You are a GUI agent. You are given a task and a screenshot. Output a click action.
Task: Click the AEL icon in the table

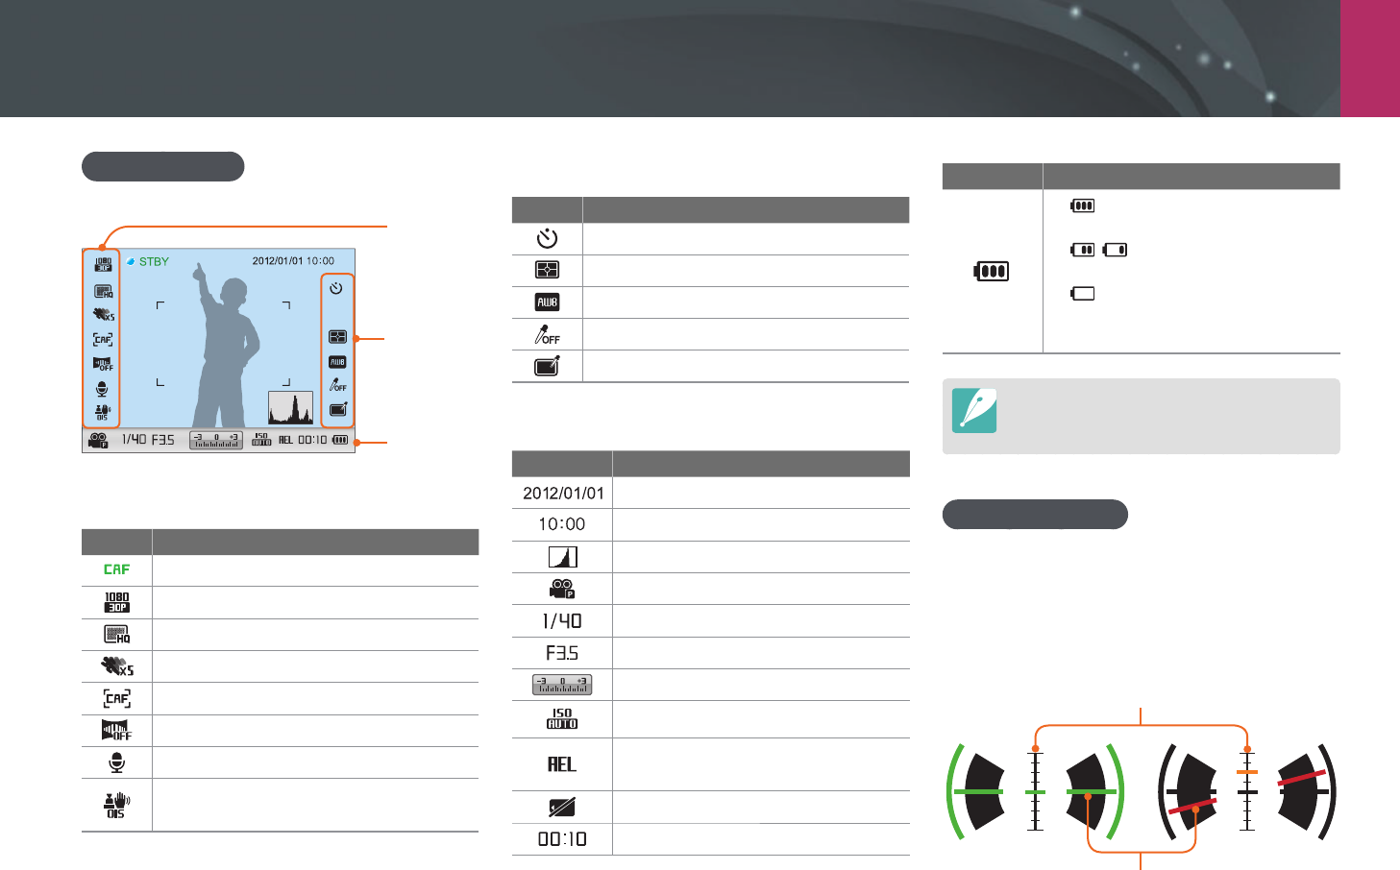[562, 764]
